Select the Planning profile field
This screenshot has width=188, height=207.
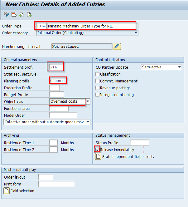click(x=57, y=81)
